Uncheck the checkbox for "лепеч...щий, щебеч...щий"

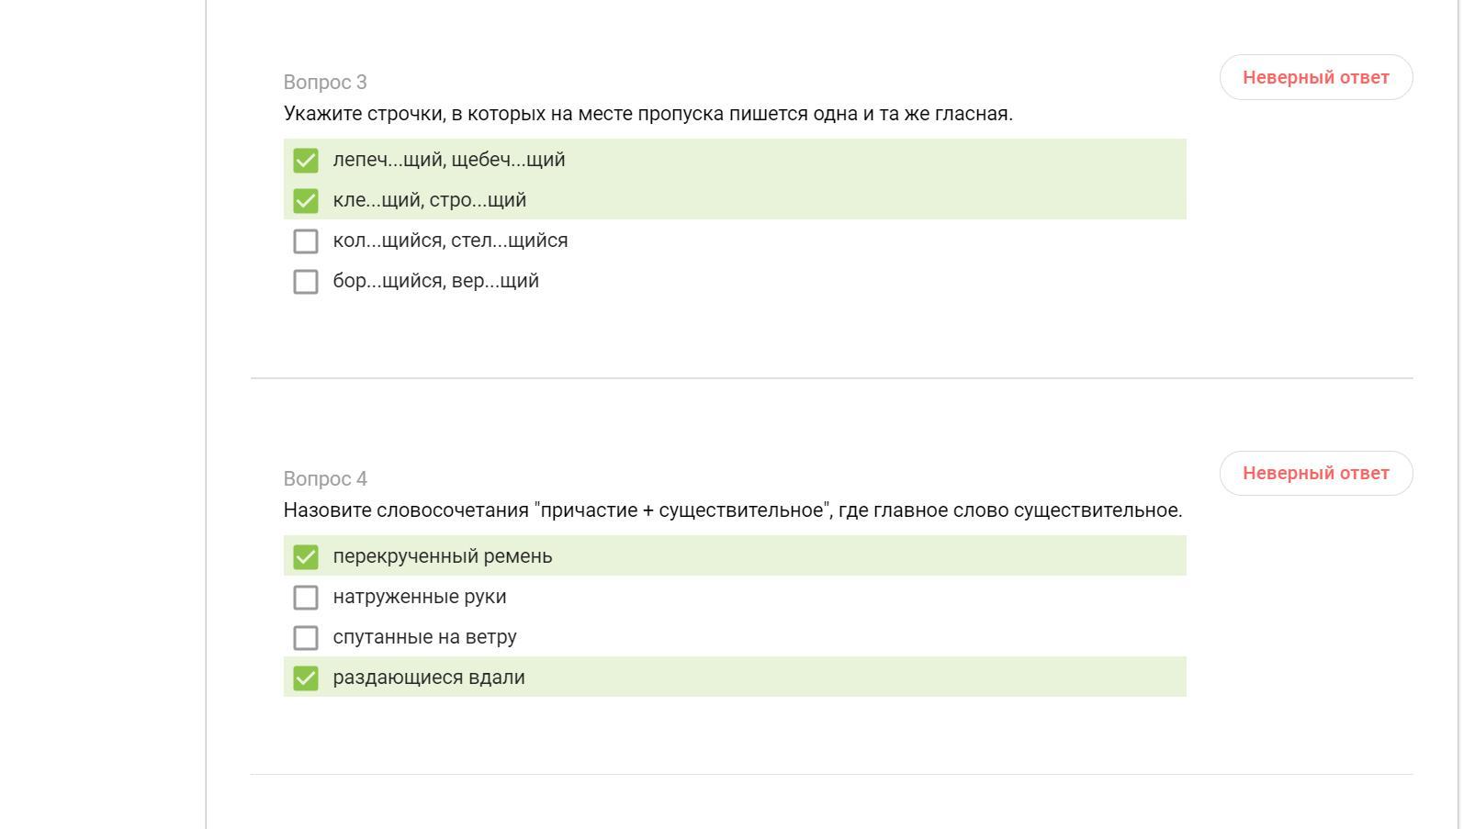pos(306,161)
